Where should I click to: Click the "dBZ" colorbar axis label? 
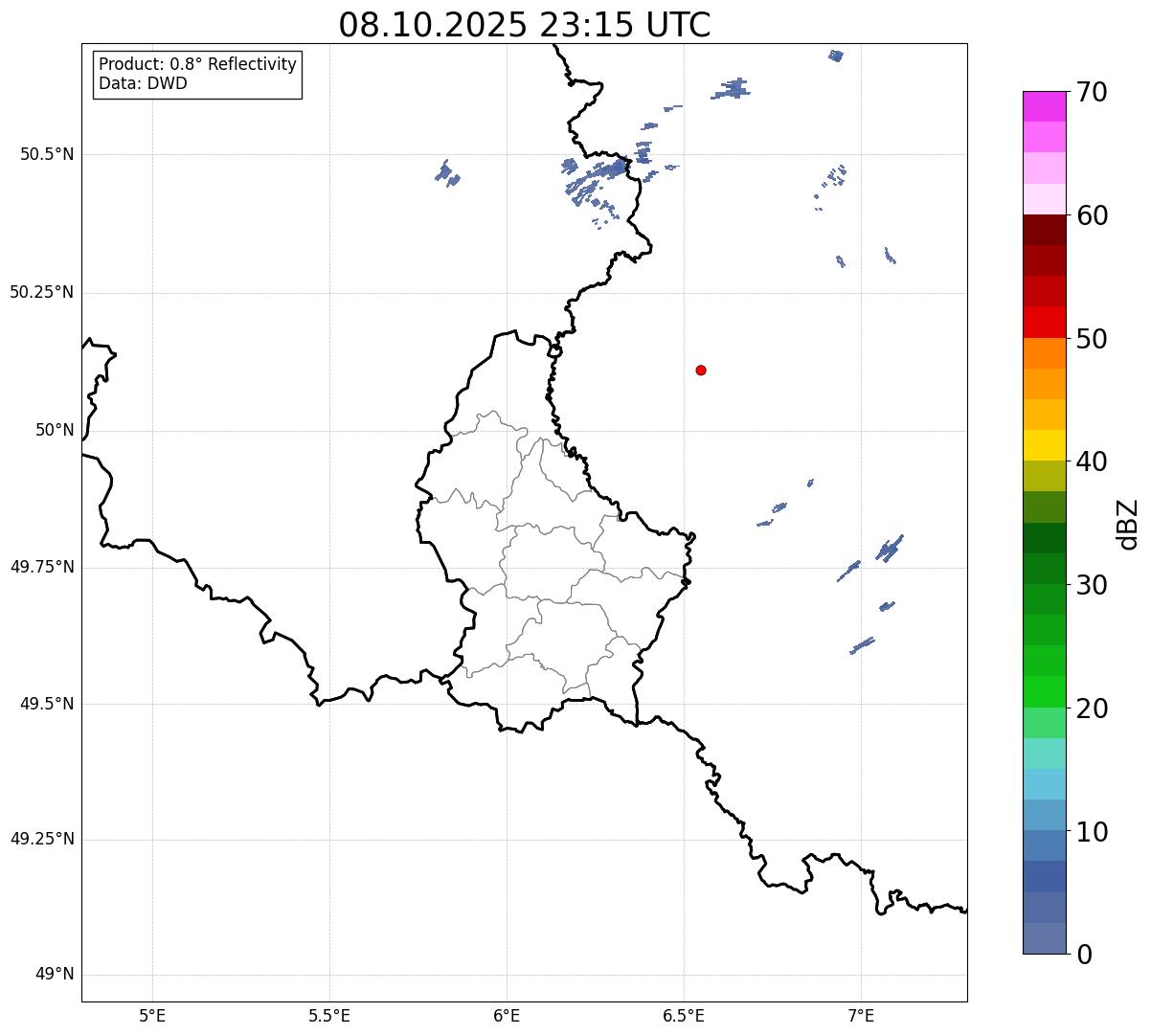[x=1128, y=523]
